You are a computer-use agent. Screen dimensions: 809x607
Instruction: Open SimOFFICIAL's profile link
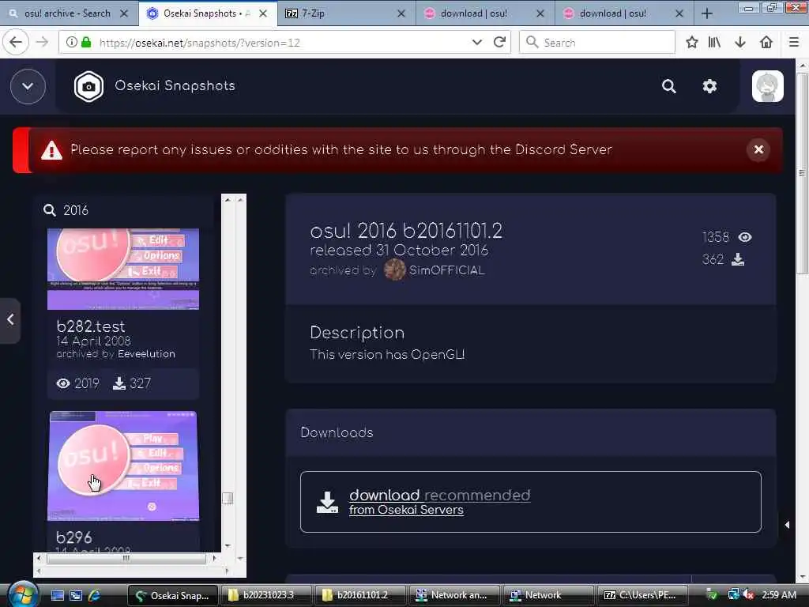click(447, 270)
